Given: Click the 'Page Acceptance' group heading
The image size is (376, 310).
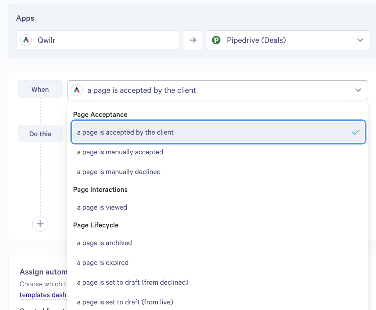Looking at the screenshot, I should pyautogui.click(x=100, y=115).
